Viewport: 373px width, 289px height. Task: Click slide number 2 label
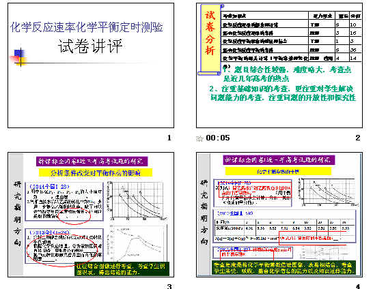coord(358,138)
